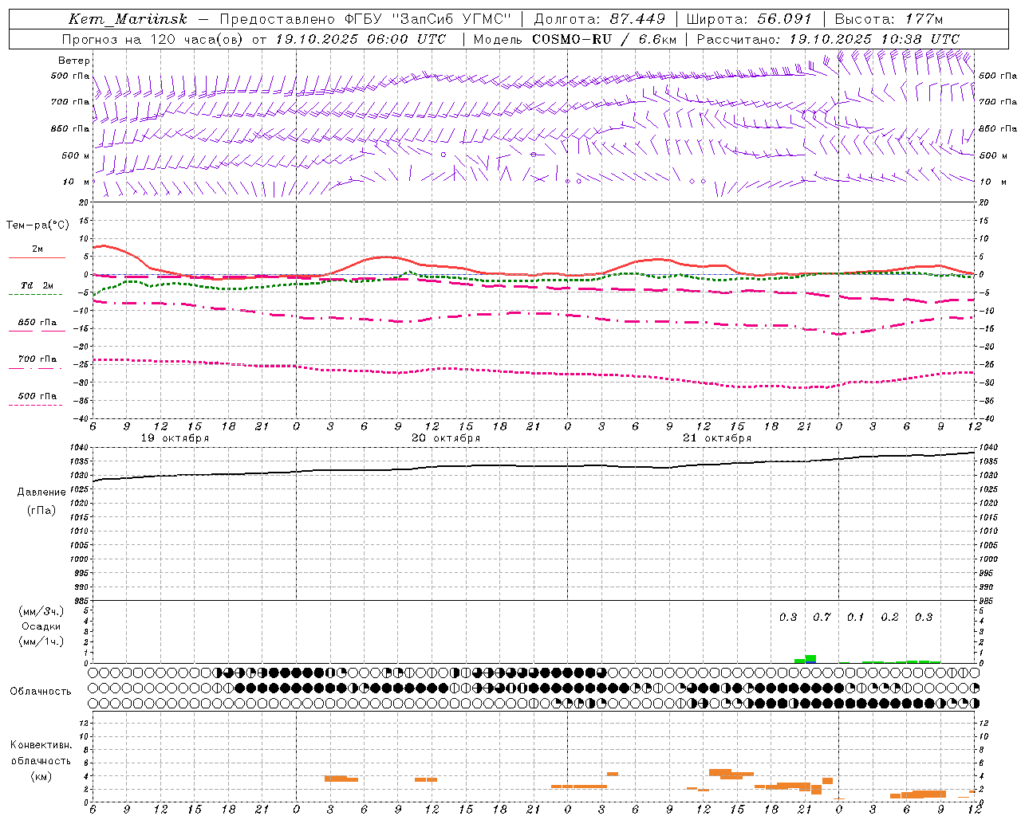Click the red line swatch under the 2м legend
The width and height of the screenshot is (1021, 816).
click(x=37, y=257)
